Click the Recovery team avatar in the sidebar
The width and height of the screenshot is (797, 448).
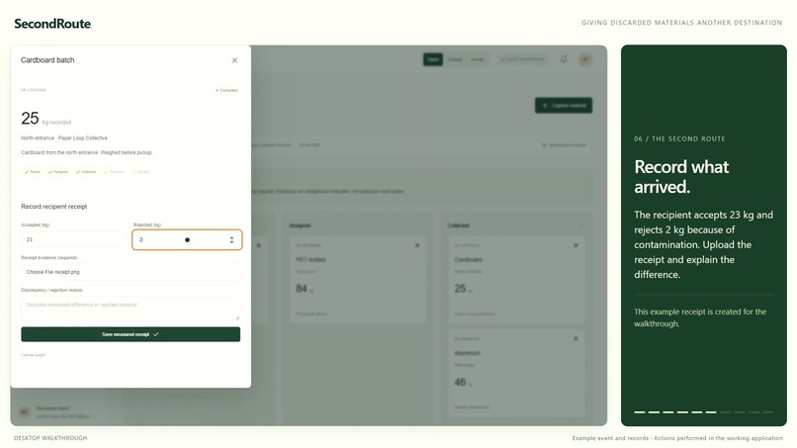coord(25,411)
